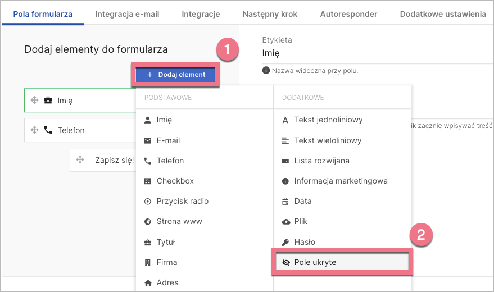Select the Data calendar element option
Screen dimensions: 494x292
302,201
